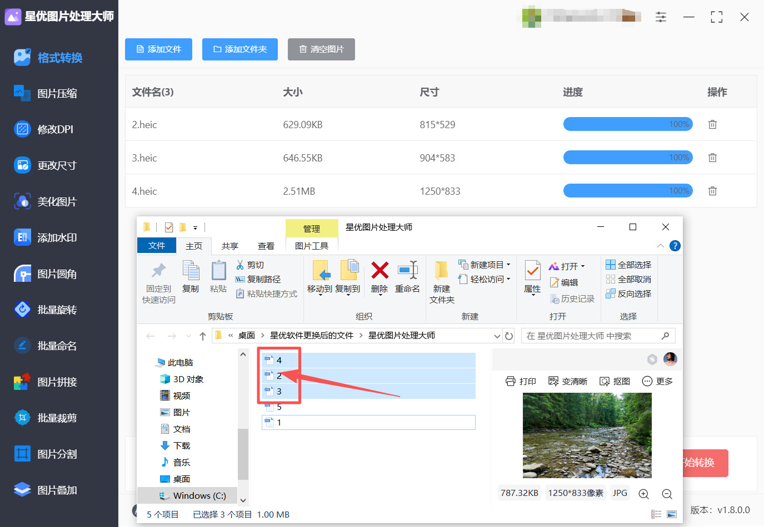Expand the address bar history dropdown

click(497, 336)
